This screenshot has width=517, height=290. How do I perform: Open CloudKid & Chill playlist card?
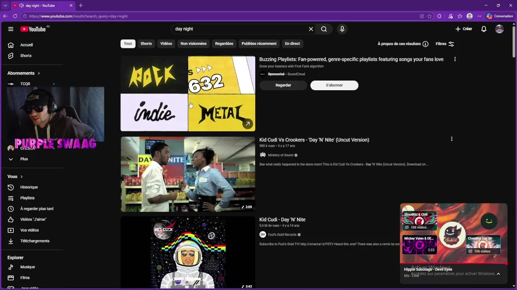pos(419,221)
